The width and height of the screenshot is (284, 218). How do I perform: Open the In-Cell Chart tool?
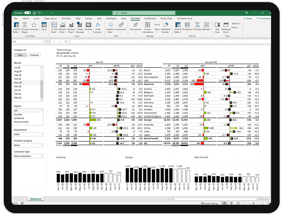54,28
